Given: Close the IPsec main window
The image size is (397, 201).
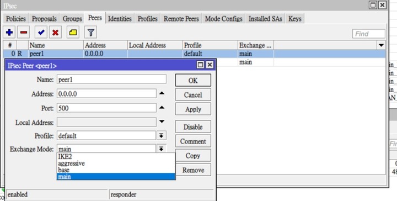Looking at the screenshot, I should (x=382, y=5).
